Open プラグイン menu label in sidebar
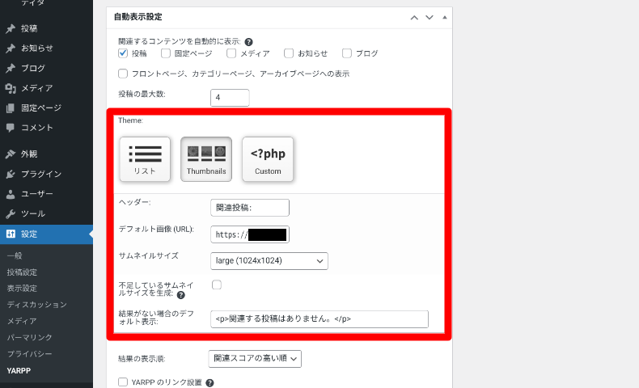 41,175
